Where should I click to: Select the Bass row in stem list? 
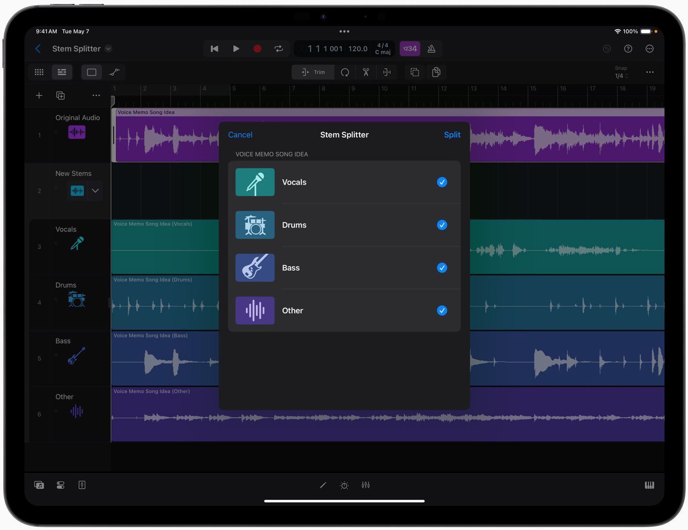click(344, 268)
